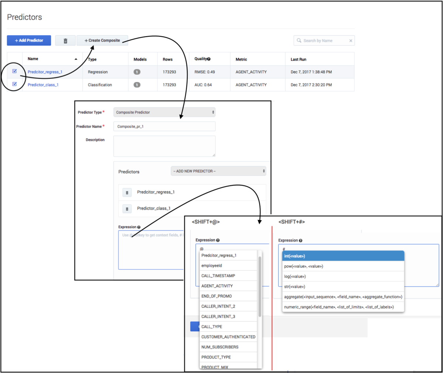The image size is (443, 373).
Task: Click the Models count badge for Regression row
Action: tap(137, 72)
